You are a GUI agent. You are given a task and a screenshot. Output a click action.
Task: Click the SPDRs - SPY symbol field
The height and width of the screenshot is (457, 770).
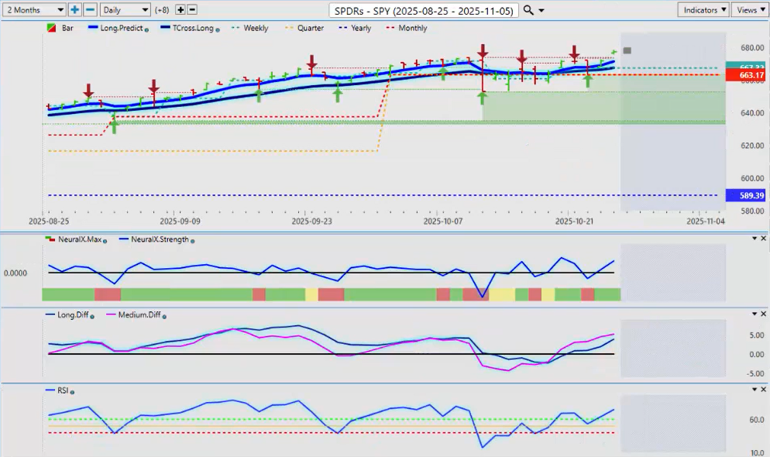point(424,10)
